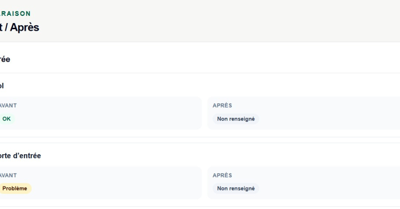The height and width of the screenshot is (209, 400).
Task: Click the green OK status badge
Action: (7, 119)
